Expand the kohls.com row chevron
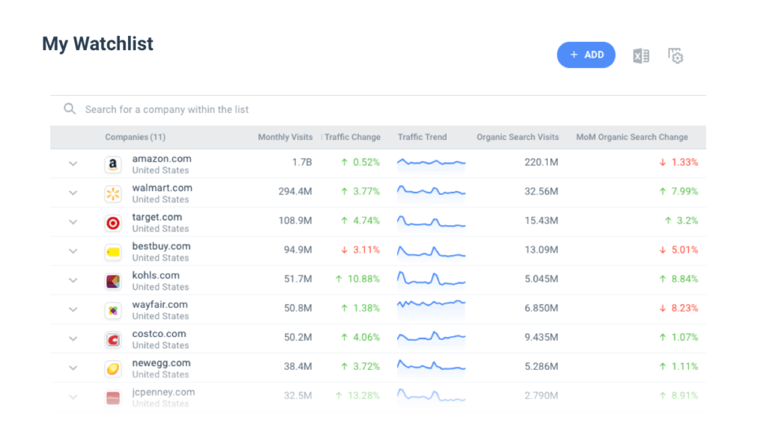The height and width of the screenshot is (429, 766). pos(73,280)
